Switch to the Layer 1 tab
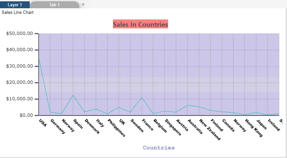 click(15, 5)
